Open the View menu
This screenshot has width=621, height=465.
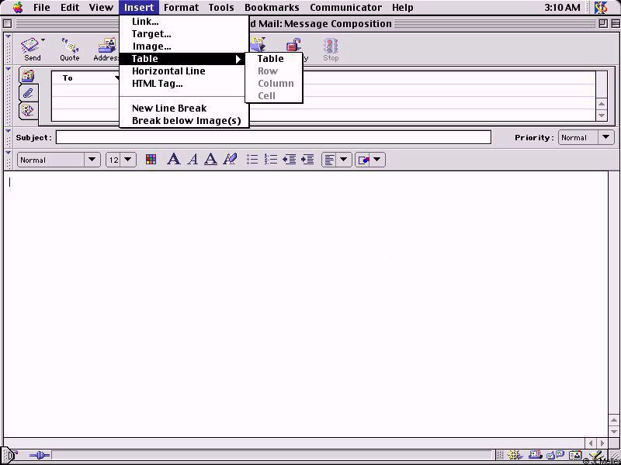101,7
